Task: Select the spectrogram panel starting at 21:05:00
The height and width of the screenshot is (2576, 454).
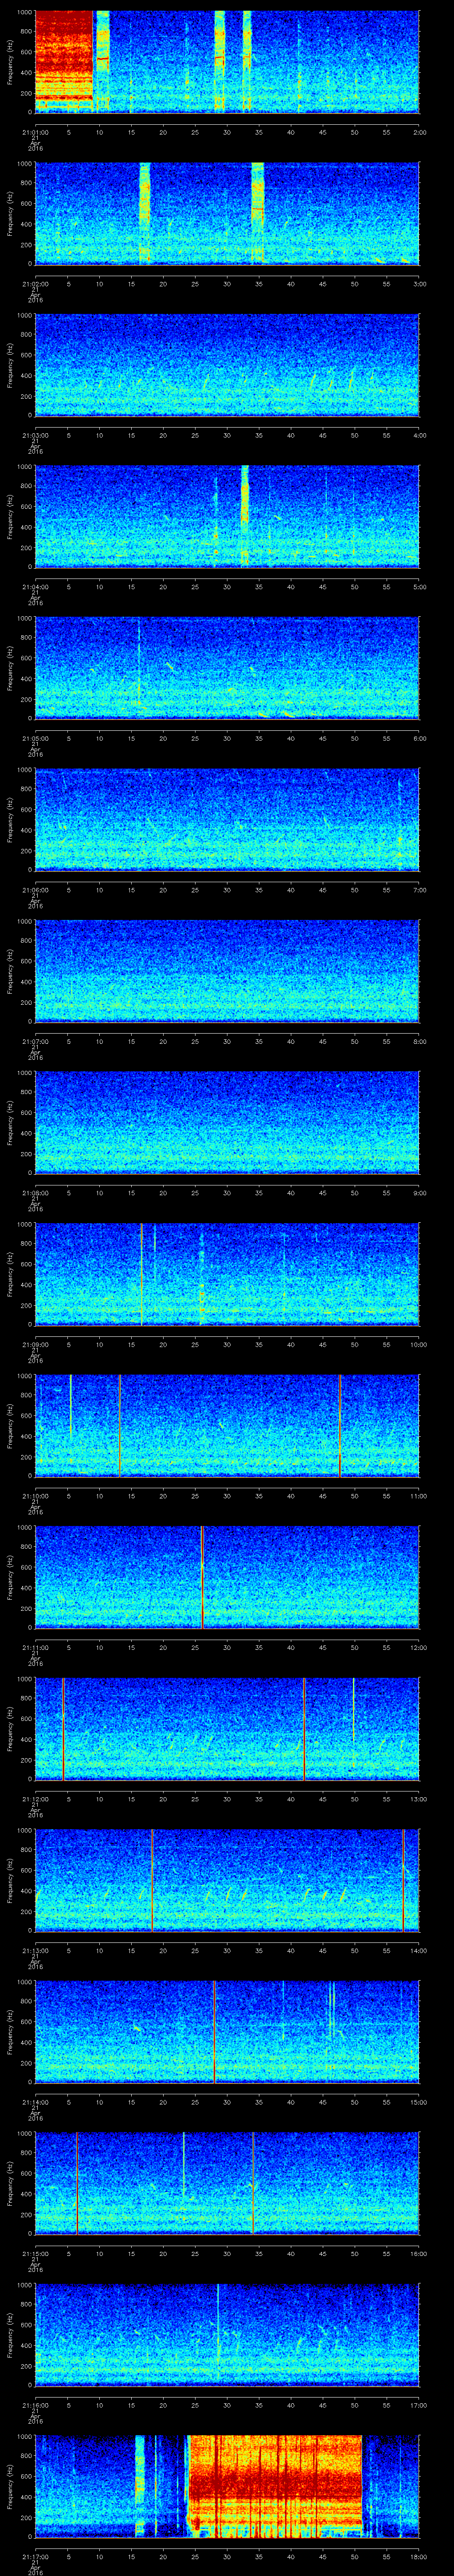Action: 227,668
